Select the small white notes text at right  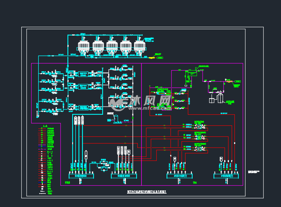254,172
